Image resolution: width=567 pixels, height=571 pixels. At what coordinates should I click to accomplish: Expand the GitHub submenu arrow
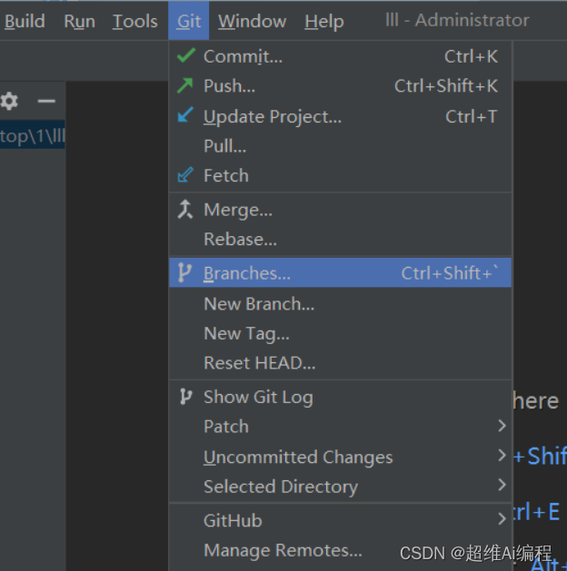coord(502,518)
